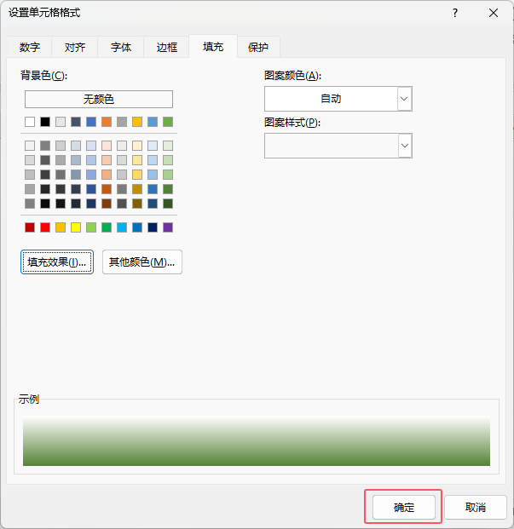514x529 pixels.
Task: Switch to the 对齐 tab
Action: click(75, 47)
